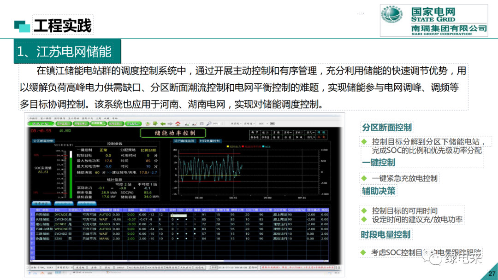Click the yellow 实际出力 legend swatch
The width and height of the screenshot is (498, 280).
tap(228, 146)
